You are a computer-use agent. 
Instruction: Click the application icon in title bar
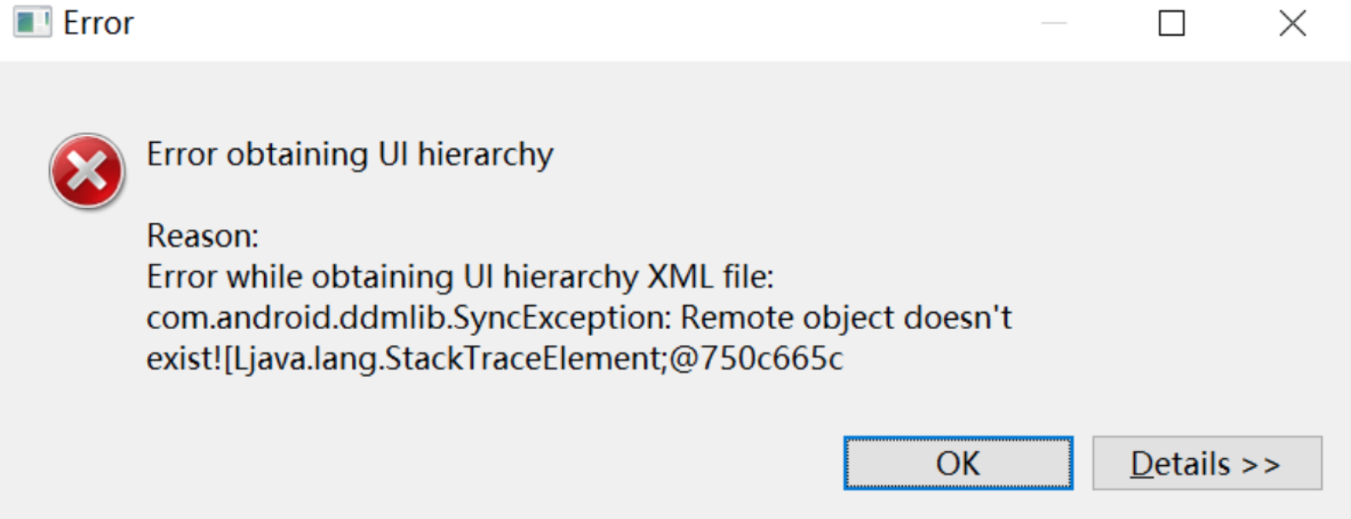coord(32,23)
